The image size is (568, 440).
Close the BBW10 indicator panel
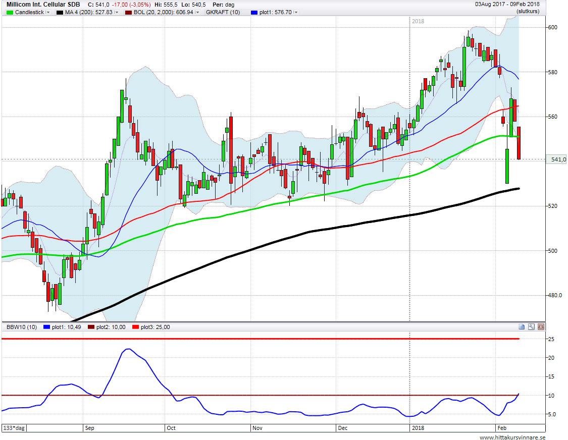(541, 326)
